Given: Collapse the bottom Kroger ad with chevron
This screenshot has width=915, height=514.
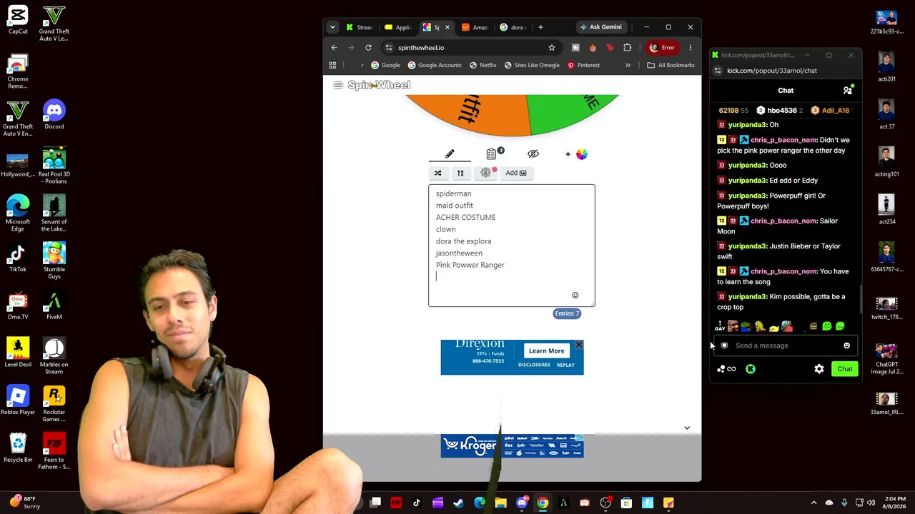Looking at the screenshot, I should (687, 428).
